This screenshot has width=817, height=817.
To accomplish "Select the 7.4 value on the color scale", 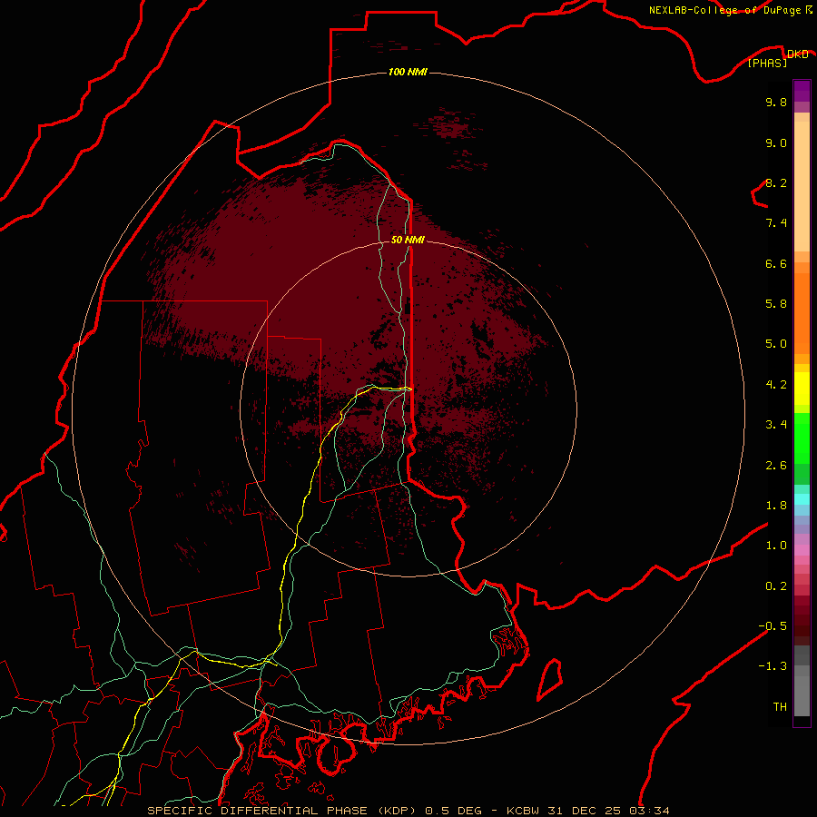I will [x=776, y=223].
